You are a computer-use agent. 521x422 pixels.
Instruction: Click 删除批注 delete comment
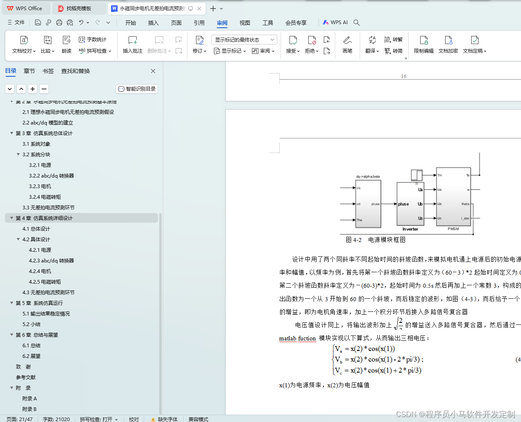(x=159, y=44)
